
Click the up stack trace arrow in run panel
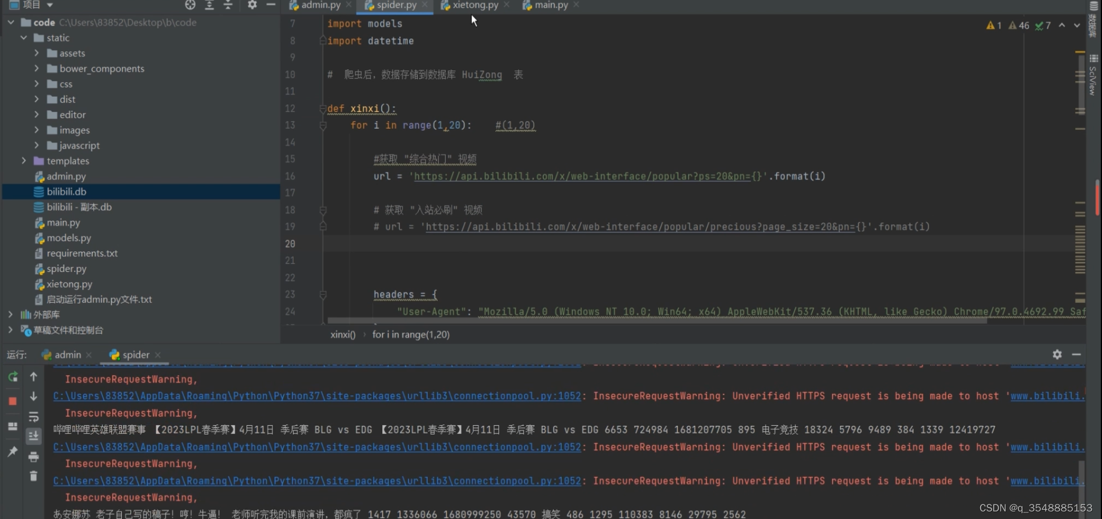34,377
